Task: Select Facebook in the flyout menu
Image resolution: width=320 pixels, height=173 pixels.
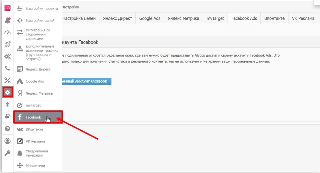Action: coord(38,117)
